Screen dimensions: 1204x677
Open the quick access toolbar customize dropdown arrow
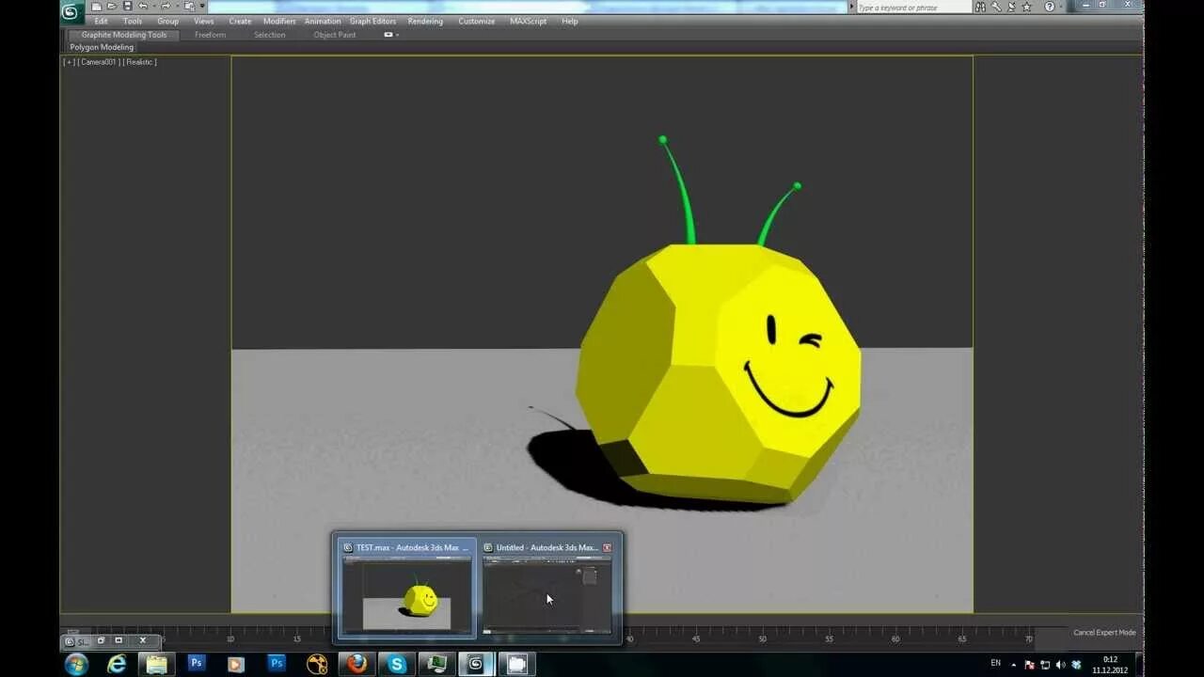pos(201,7)
